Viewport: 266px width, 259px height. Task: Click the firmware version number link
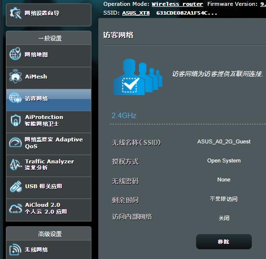(x=263, y=4)
